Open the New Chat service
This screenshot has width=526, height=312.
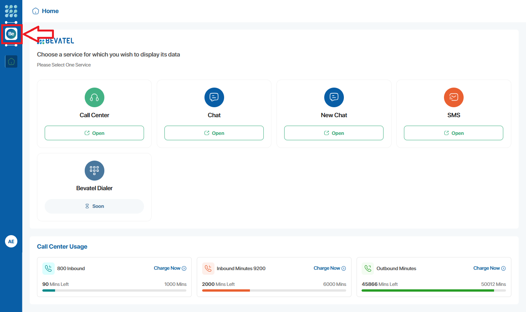334,133
